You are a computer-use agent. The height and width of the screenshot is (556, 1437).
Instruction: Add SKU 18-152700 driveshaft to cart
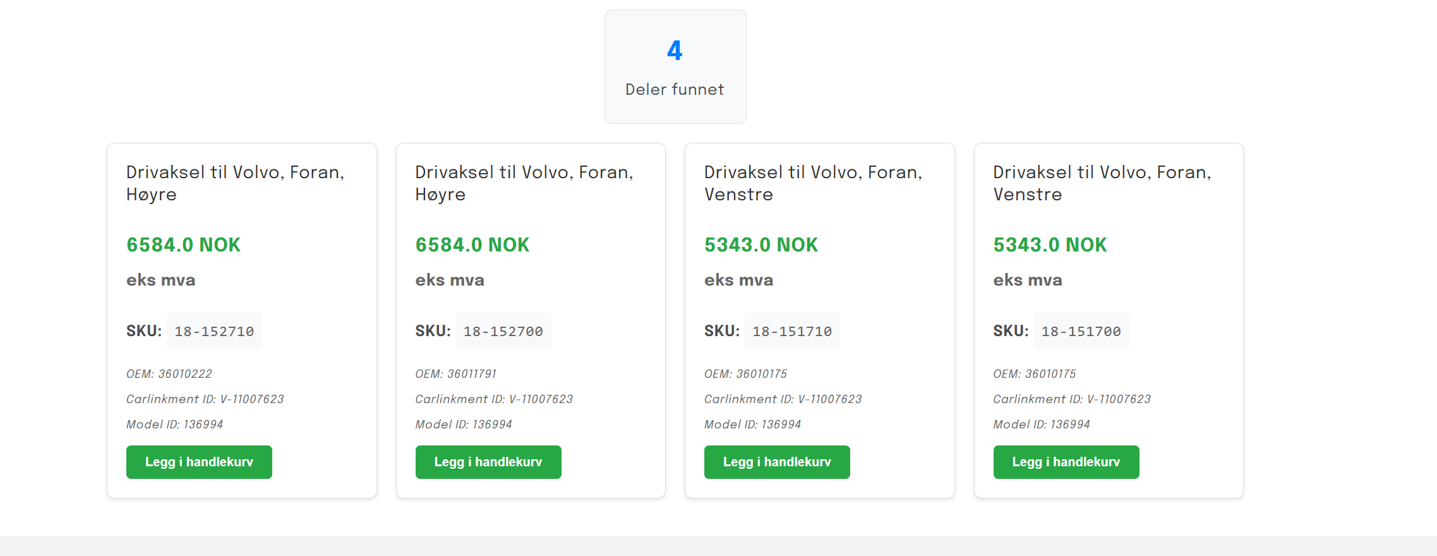pyautogui.click(x=488, y=462)
